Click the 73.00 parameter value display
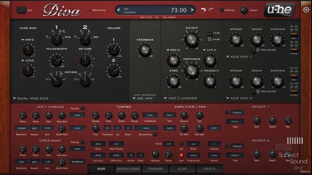The width and height of the screenshot is (312, 175). (x=179, y=10)
